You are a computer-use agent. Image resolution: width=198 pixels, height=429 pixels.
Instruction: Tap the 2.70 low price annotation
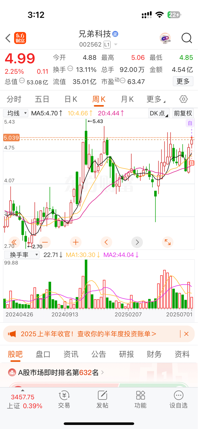(x=35, y=247)
